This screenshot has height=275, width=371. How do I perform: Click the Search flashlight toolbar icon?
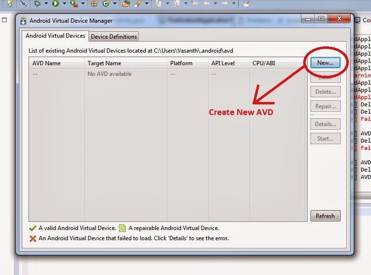pyautogui.click(x=138, y=3)
